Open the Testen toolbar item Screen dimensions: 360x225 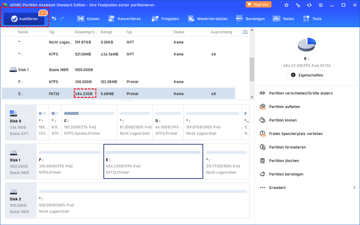pos(283,19)
